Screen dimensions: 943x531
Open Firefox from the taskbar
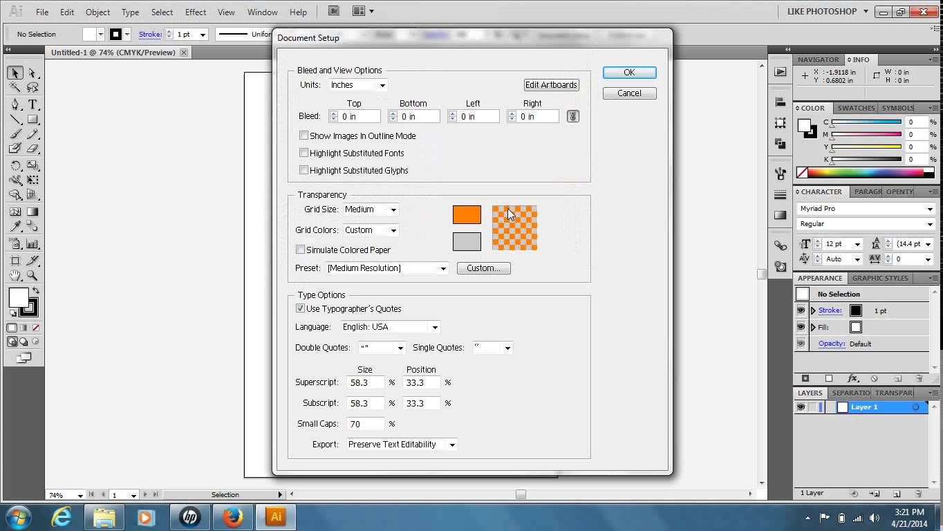233,516
